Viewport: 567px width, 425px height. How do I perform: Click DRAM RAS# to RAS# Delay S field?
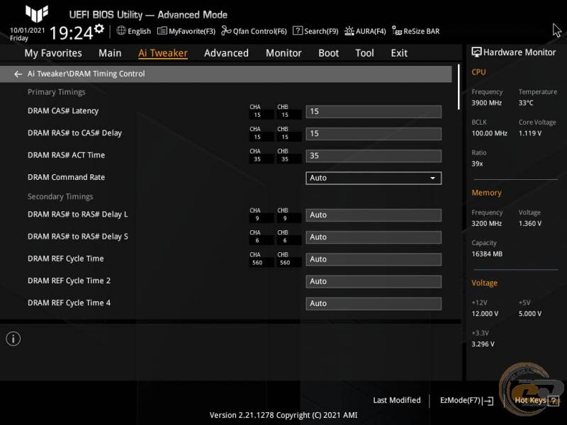[374, 237]
